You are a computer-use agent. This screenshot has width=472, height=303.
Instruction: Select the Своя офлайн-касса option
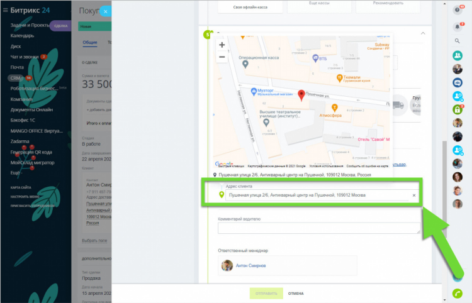tap(250, 7)
